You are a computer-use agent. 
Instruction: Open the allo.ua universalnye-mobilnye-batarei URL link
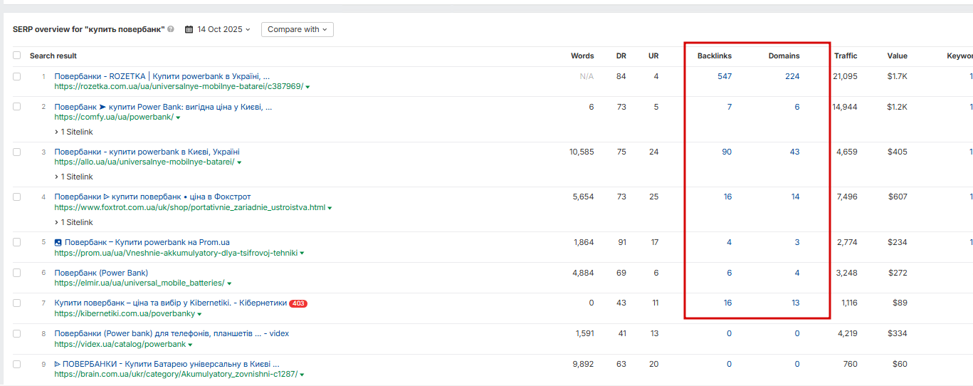[144, 162]
